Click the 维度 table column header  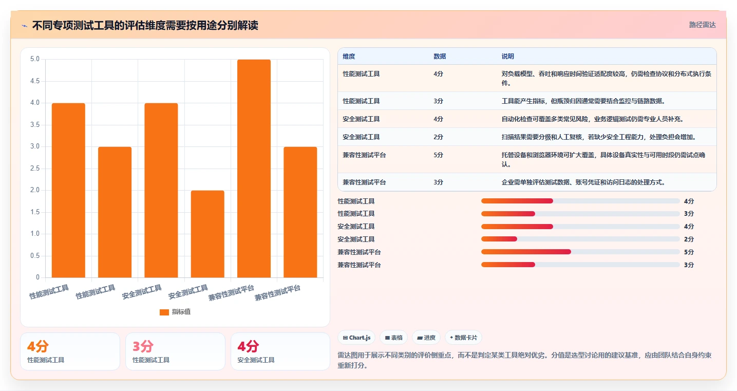pos(349,56)
